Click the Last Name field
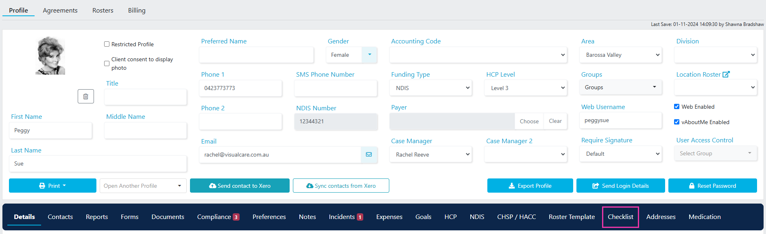Viewport: 766px width, 234px height. (98, 164)
